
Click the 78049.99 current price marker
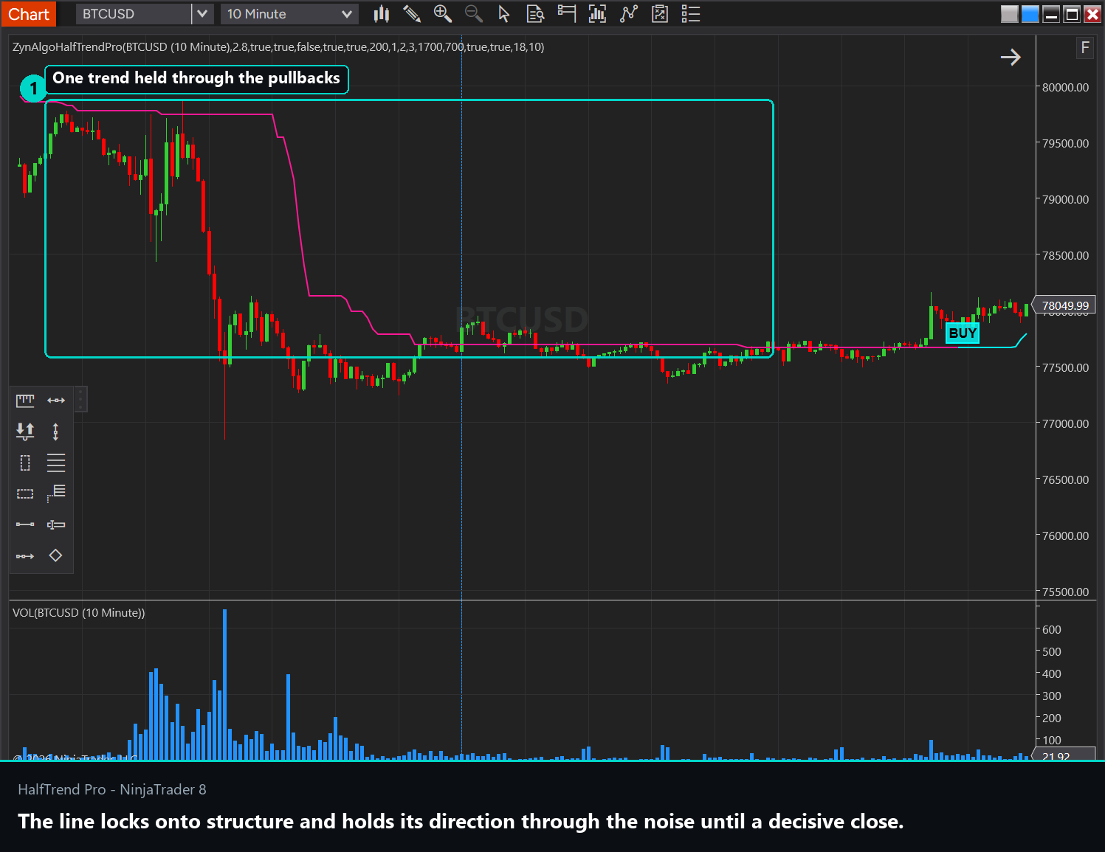click(x=1065, y=305)
